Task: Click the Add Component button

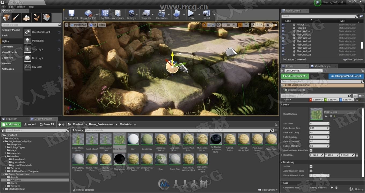Action: pos(295,76)
